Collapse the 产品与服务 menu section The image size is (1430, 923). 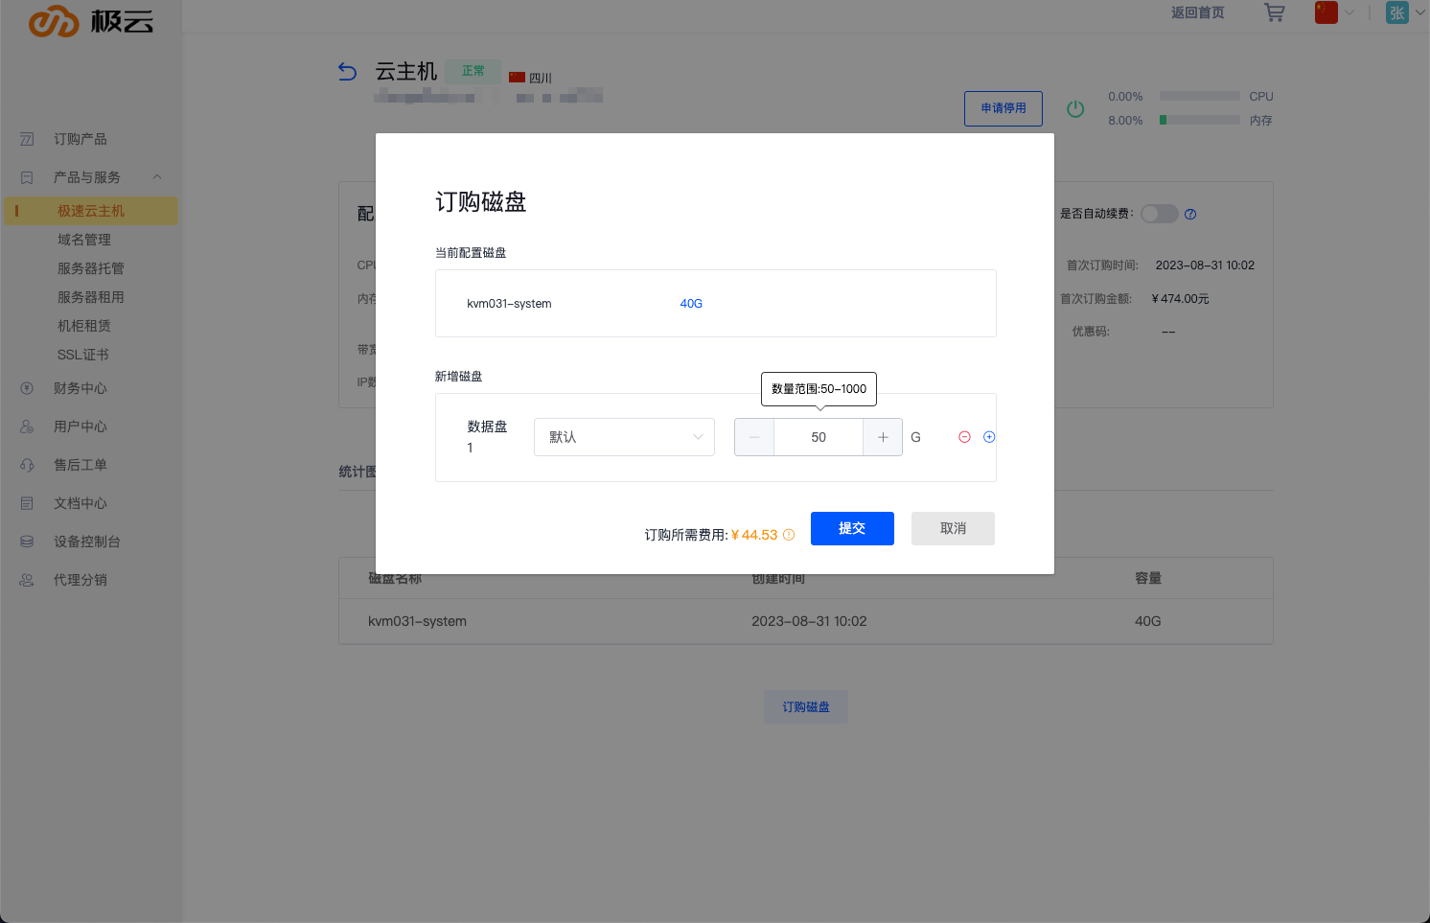click(157, 177)
